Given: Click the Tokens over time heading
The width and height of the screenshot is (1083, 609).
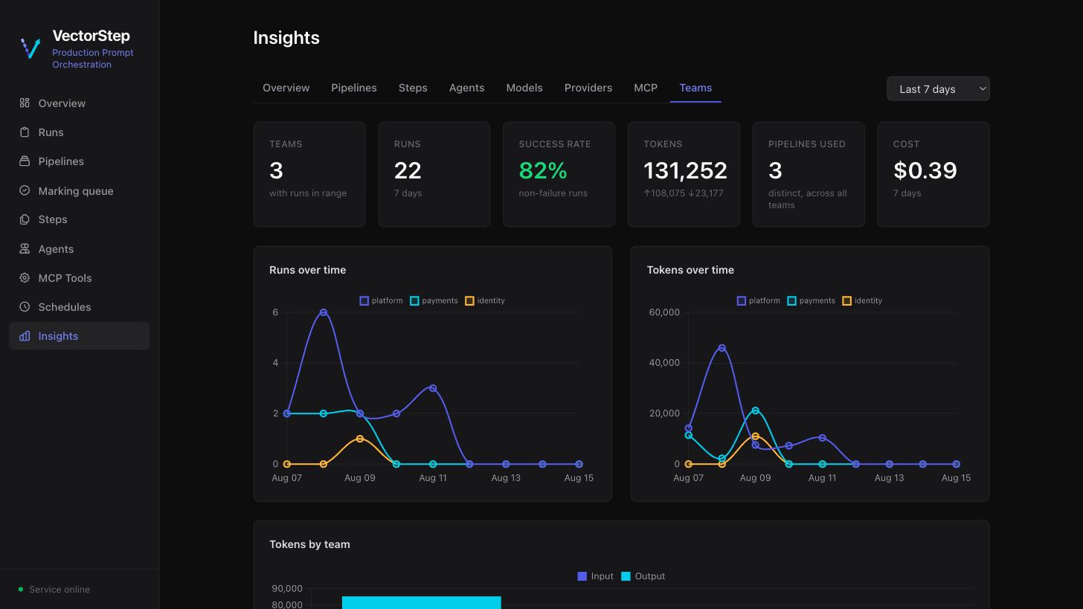Looking at the screenshot, I should [690, 270].
